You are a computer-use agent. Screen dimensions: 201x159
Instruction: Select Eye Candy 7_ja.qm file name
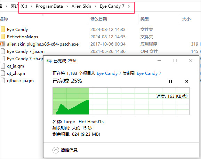point(26,51)
